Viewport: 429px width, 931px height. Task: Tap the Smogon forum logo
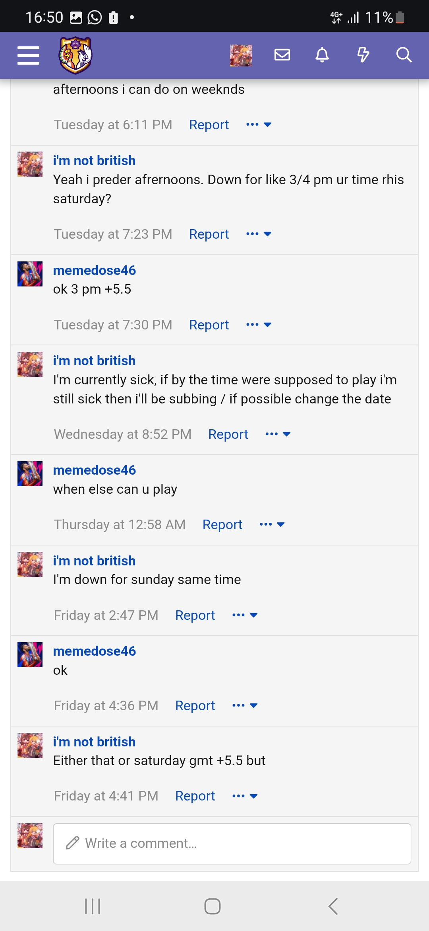(75, 55)
